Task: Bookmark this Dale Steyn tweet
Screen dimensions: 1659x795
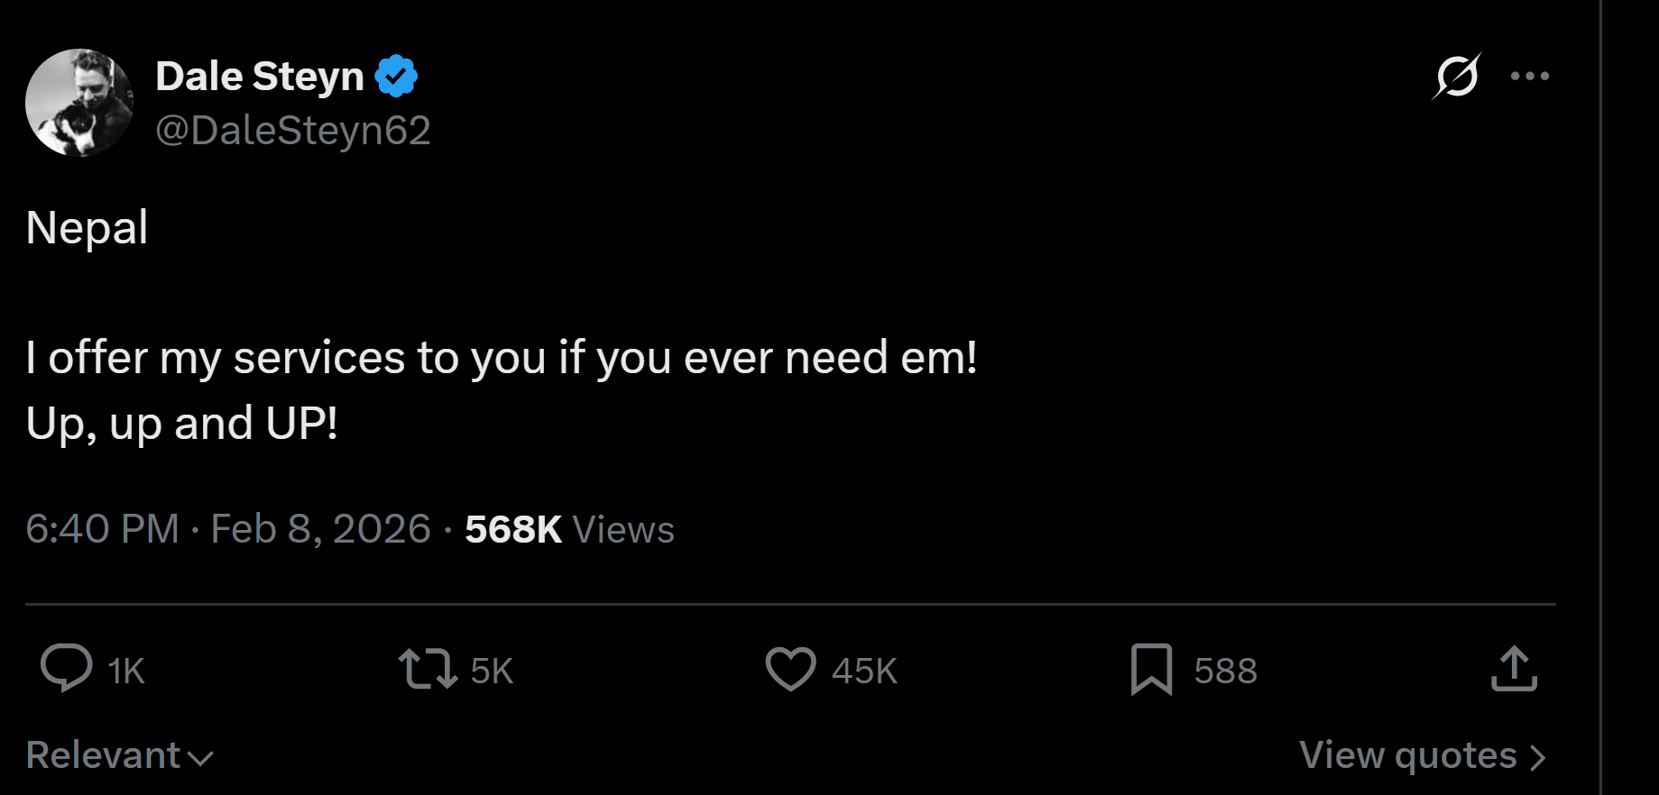Action: point(1151,670)
